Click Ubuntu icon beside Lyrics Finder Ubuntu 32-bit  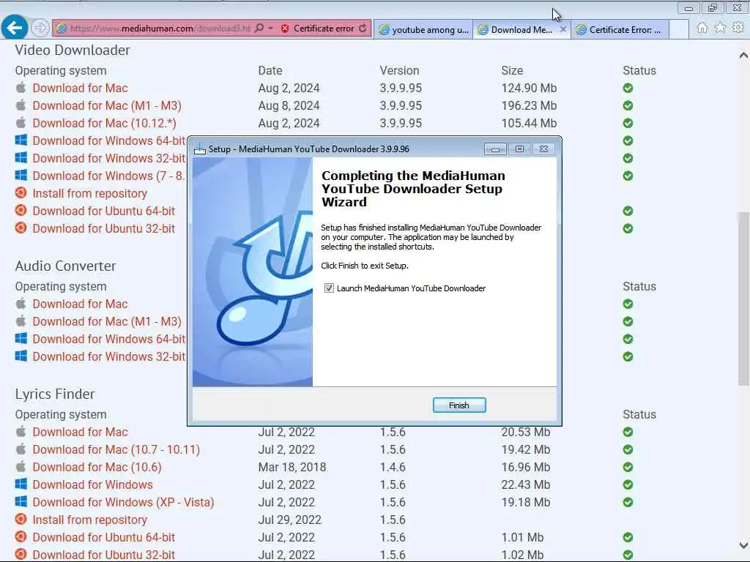tap(21, 554)
